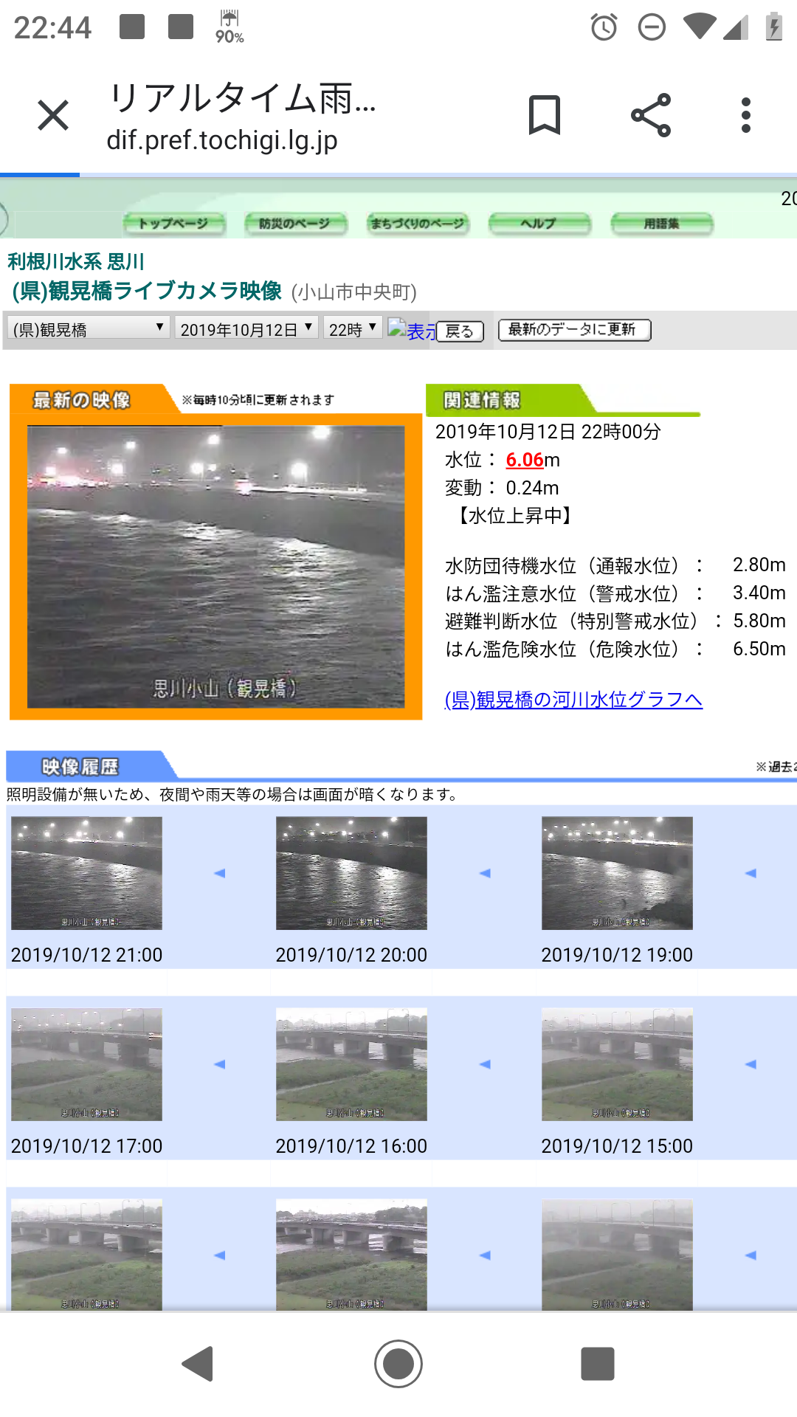The height and width of the screenshot is (1417, 797).
Task: Open the three-dot overflow menu
Action: pyautogui.click(x=746, y=115)
